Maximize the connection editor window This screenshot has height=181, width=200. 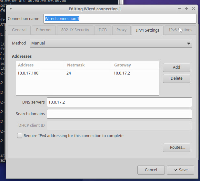pos(186,9)
